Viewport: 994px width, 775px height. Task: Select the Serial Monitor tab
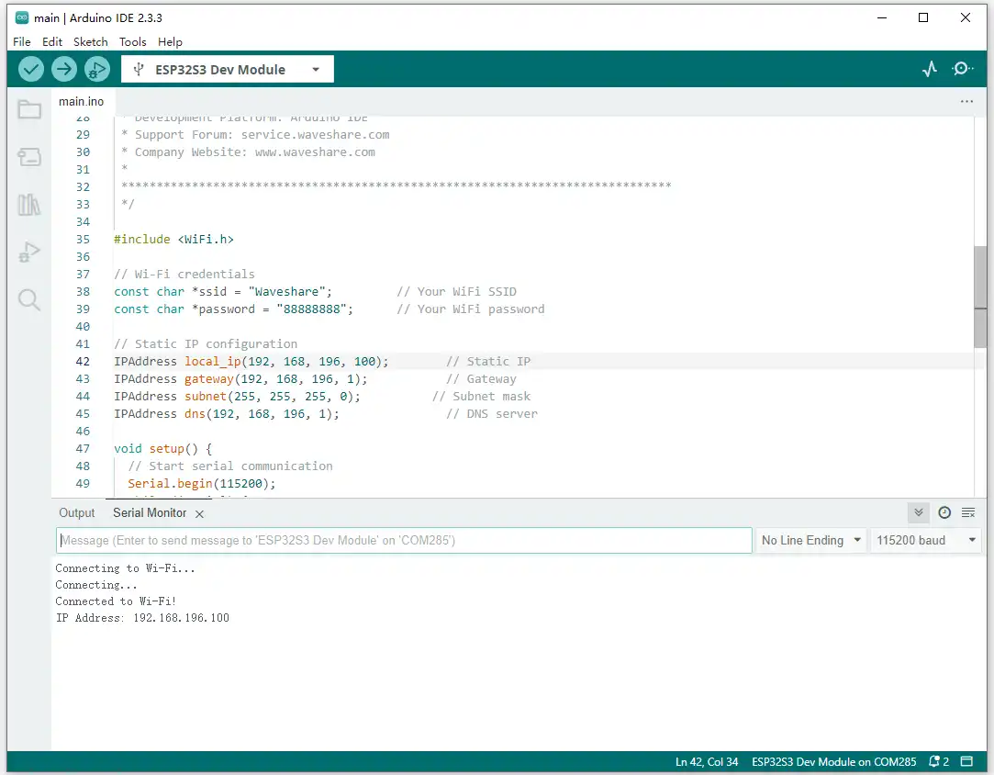(150, 512)
